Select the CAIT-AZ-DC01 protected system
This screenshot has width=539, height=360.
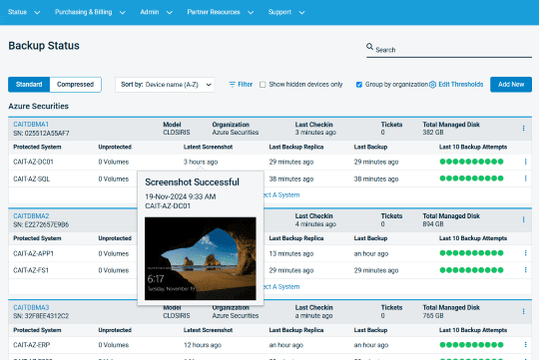click(33, 162)
